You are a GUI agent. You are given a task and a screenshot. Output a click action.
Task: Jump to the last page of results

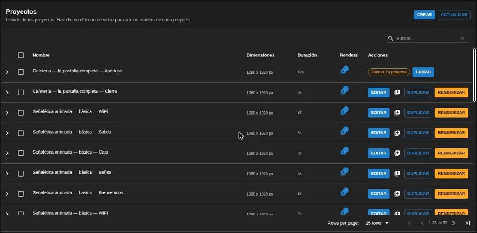click(467, 223)
